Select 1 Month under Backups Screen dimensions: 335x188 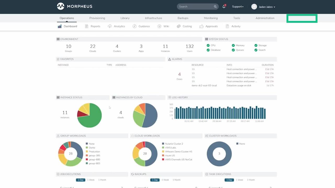[x=177, y=180]
